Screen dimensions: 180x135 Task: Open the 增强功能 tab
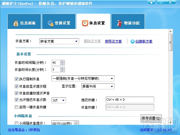pyautogui.click(x=128, y=21)
